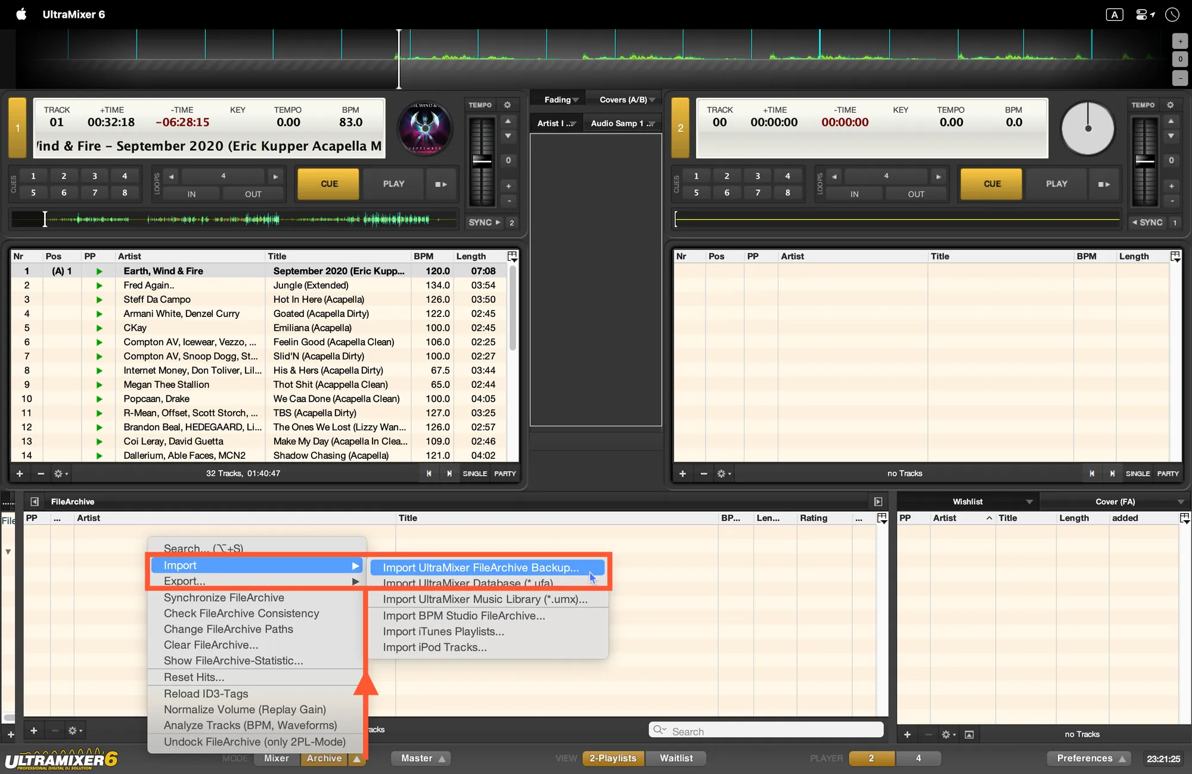Click the deck 1 album cover thumbnail

click(425, 129)
